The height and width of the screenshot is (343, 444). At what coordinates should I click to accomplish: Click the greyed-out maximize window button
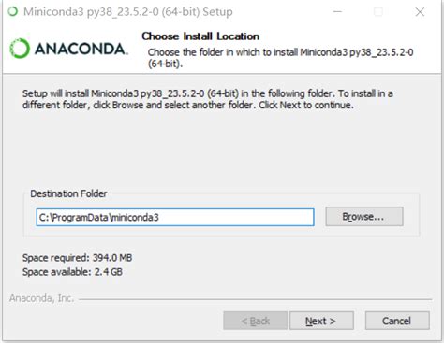click(x=378, y=12)
